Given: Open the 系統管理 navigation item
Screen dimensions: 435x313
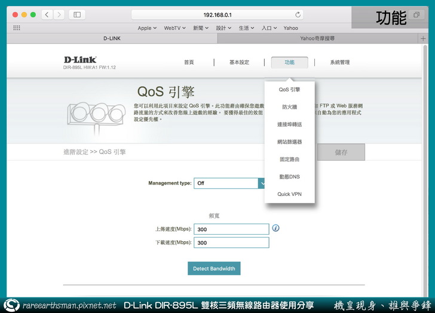Looking at the screenshot, I should pos(339,62).
